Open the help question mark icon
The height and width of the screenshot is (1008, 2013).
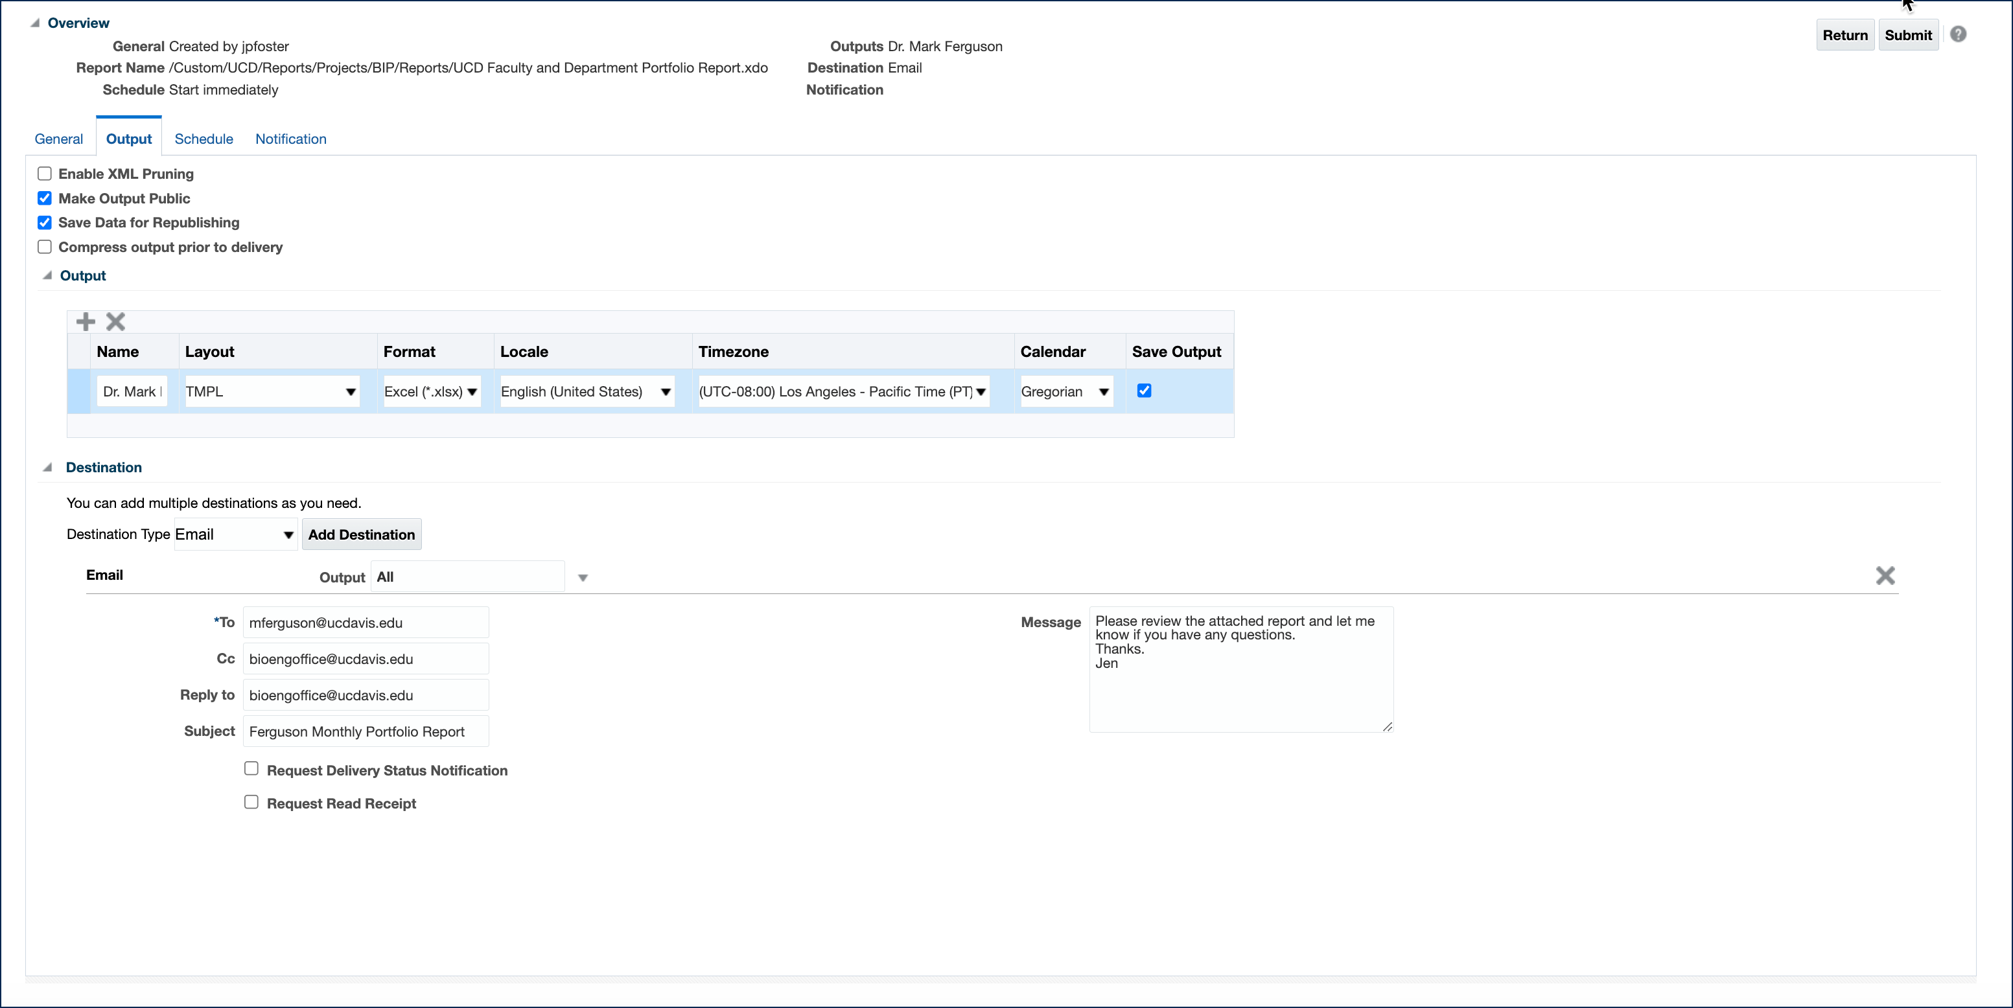tap(1957, 34)
